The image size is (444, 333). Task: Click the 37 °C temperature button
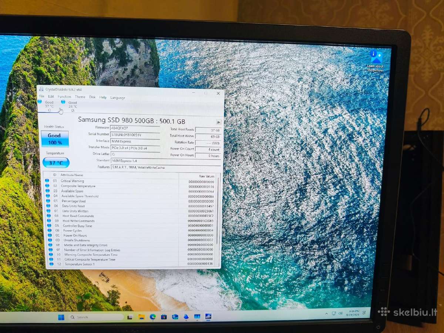[x=55, y=162]
